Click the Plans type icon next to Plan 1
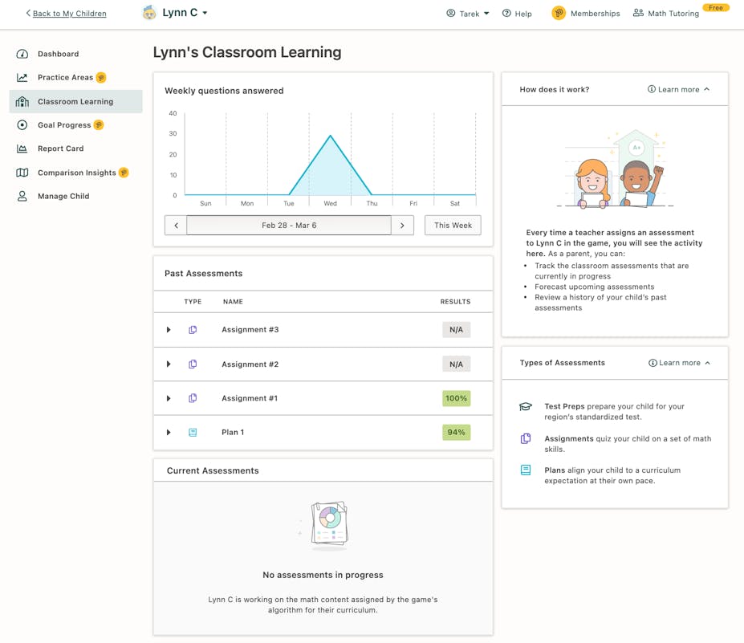 tap(192, 432)
